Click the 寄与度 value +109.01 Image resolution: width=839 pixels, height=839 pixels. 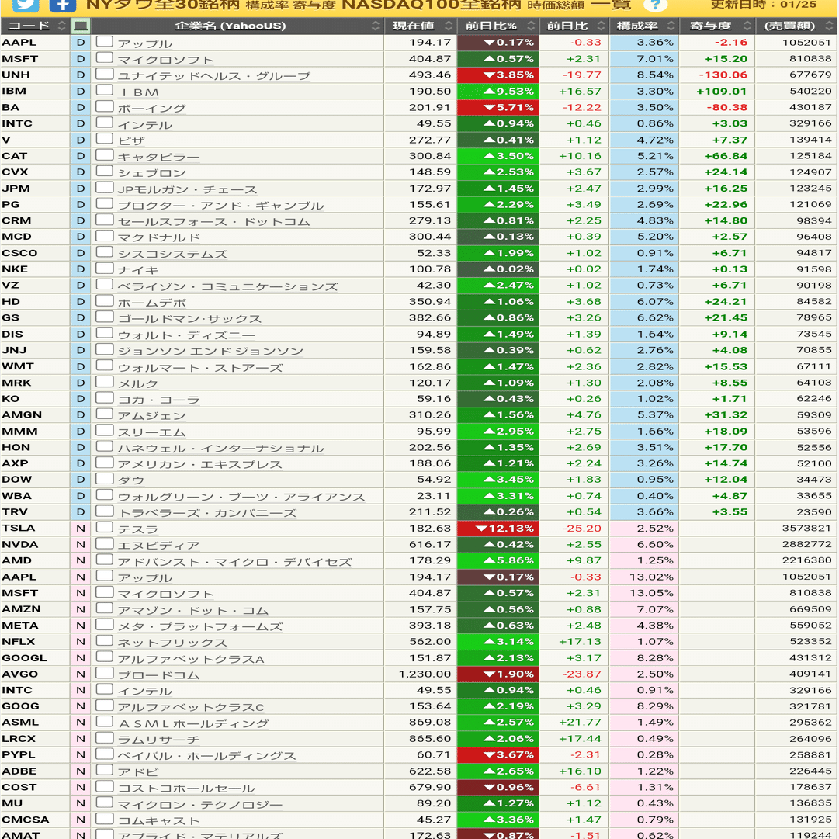[x=722, y=91]
